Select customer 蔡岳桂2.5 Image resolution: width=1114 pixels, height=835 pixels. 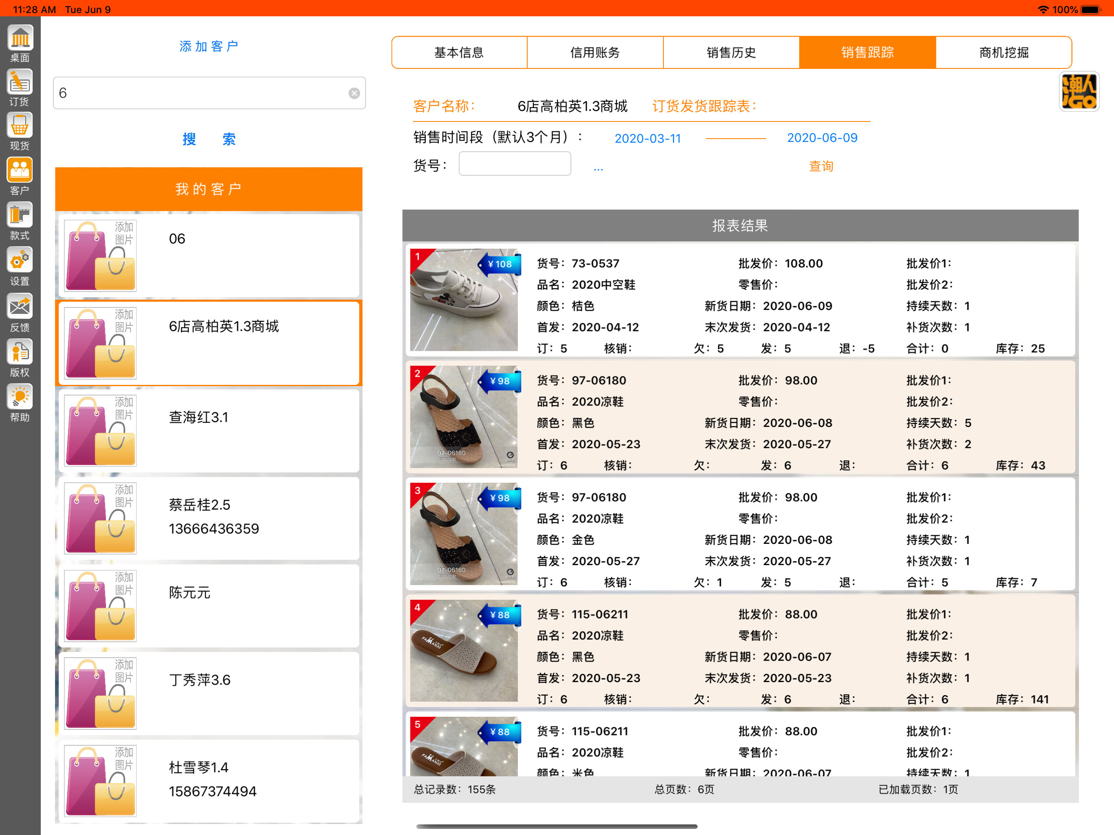pyautogui.click(x=208, y=518)
